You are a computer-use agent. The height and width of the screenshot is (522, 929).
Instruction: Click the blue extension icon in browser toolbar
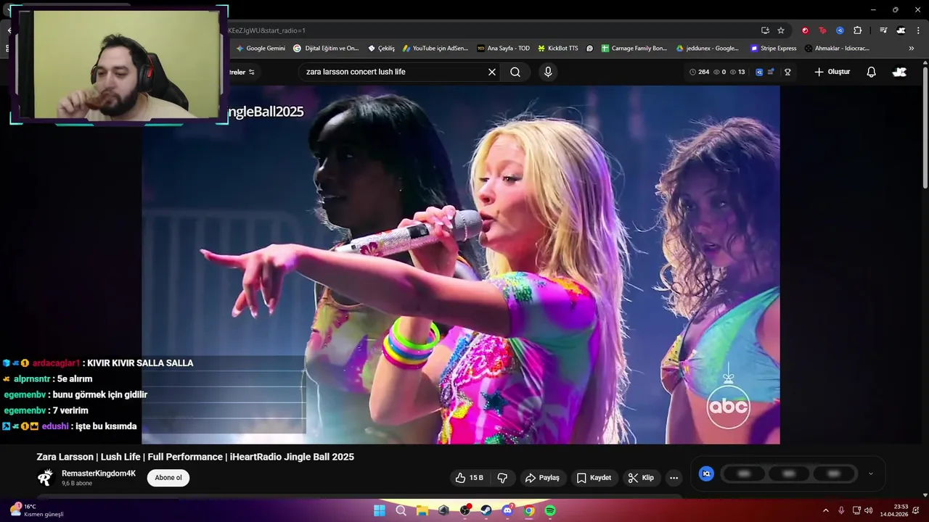point(840,30)
